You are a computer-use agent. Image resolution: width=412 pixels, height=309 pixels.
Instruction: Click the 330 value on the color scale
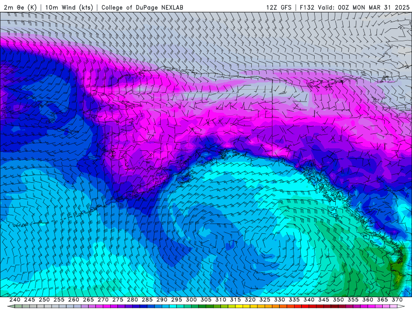click(280, 300)
